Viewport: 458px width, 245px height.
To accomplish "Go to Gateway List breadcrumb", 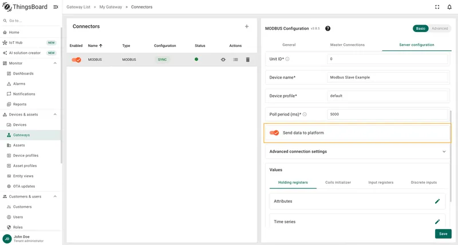I will click(78, 7).
